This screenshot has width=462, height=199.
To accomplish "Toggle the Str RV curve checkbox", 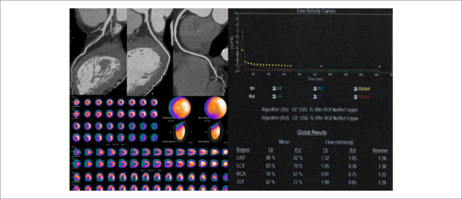I will pyautogui.click(x=315, y=88).
